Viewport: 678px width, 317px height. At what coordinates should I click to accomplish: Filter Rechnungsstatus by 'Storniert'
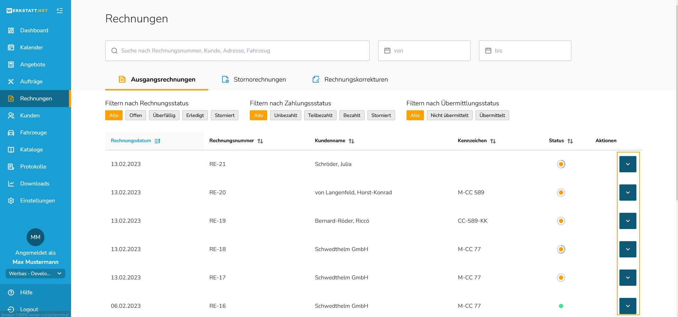click(x=225, y=115)
